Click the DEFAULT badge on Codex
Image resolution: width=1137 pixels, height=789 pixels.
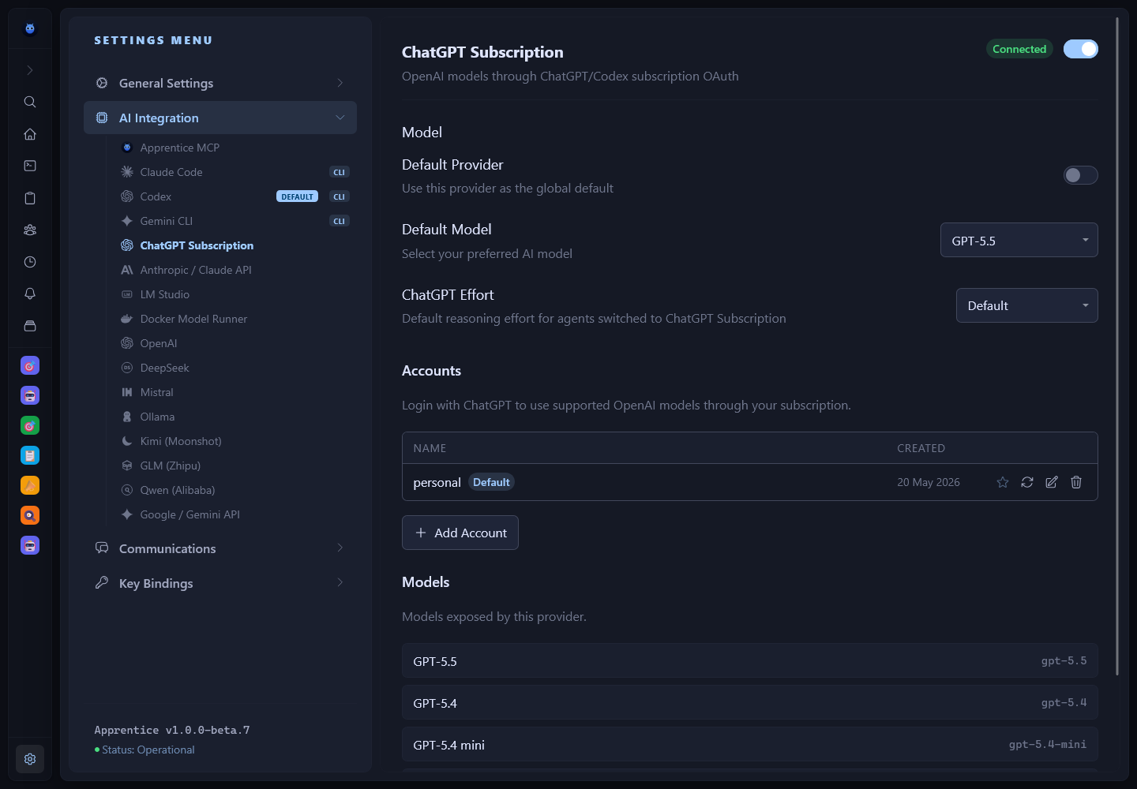point(297,196)
